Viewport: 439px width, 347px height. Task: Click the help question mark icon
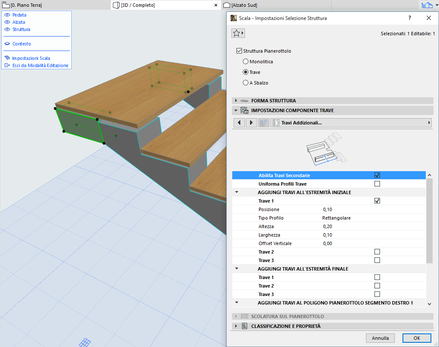point(410,18)
